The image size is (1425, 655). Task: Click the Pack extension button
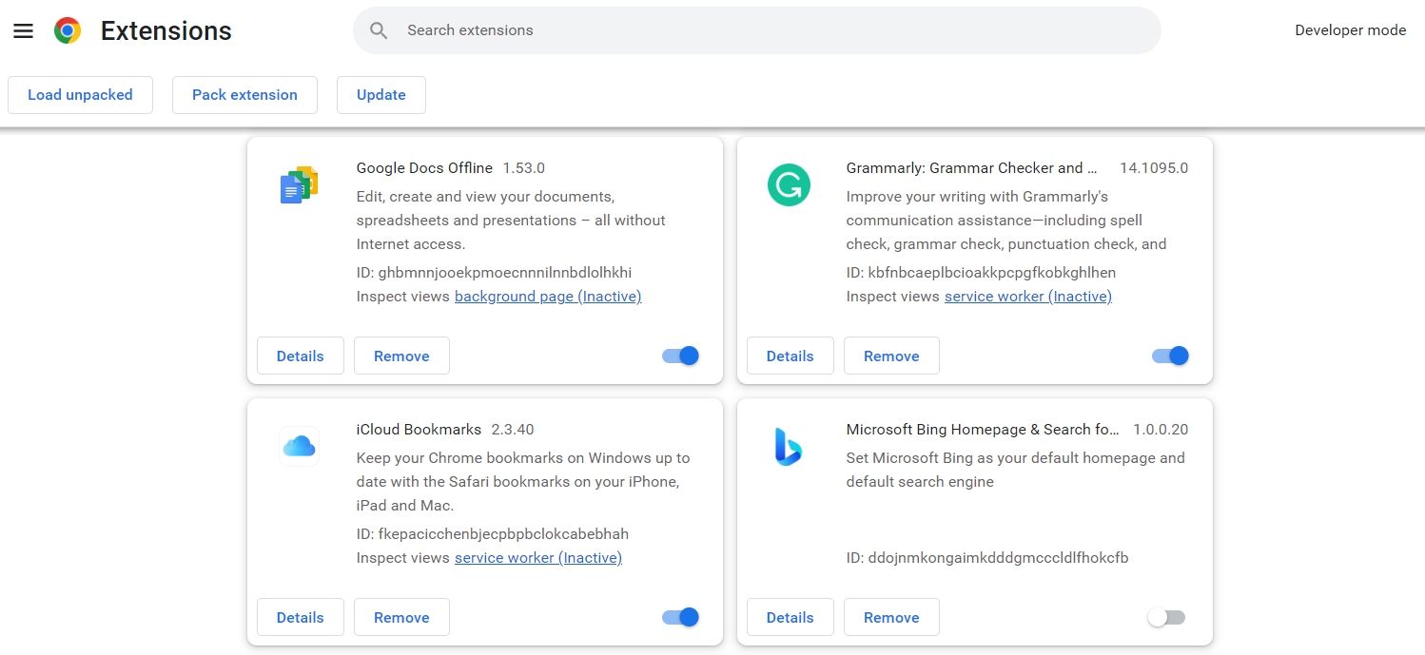(244, 94)
